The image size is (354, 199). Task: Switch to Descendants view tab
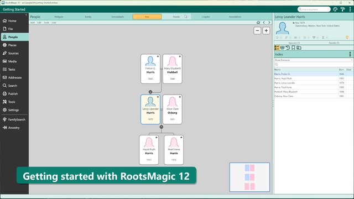pos(118,17)
